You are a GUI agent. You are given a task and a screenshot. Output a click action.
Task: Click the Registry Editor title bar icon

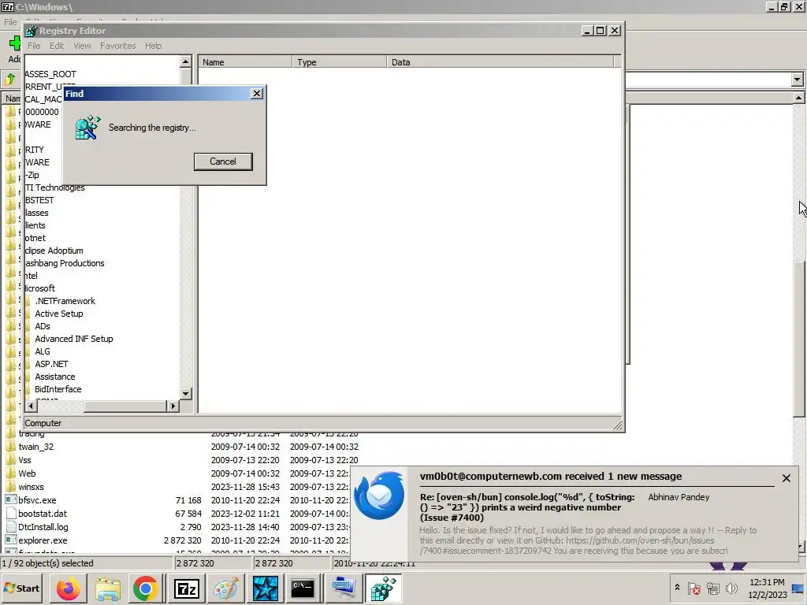click(32, 31)
